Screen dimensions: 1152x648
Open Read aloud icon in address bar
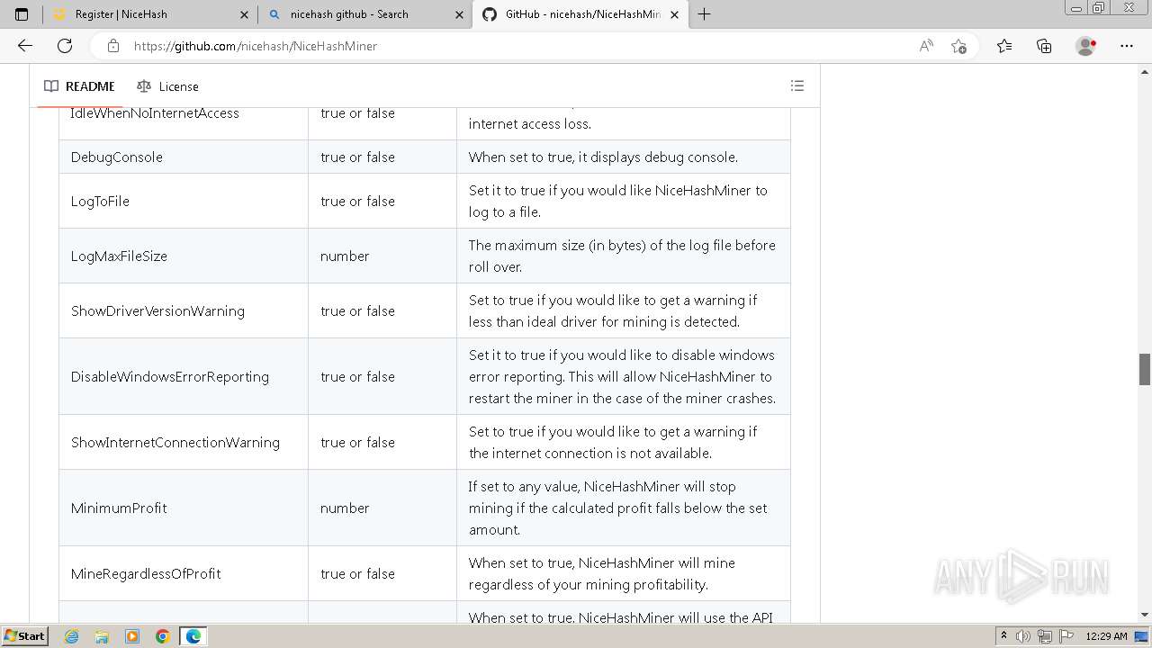926,46
